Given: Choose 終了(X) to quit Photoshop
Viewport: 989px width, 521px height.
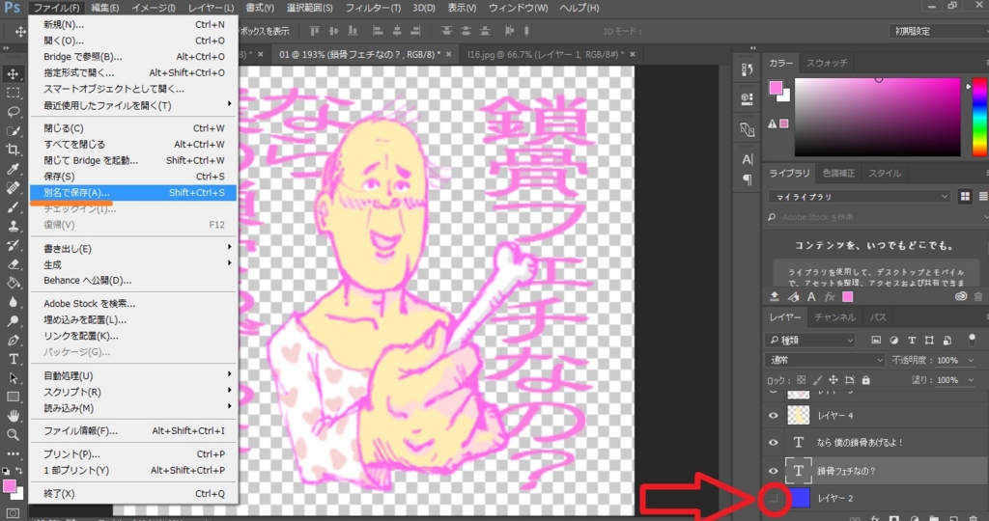Looking at the screenshot, I should point(133,493).
